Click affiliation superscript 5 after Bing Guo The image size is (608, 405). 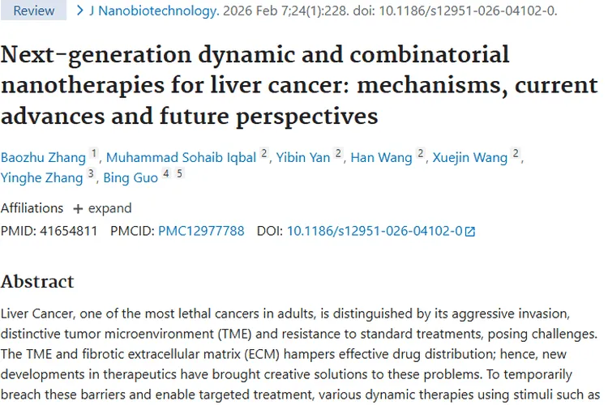tap(179, 174)
